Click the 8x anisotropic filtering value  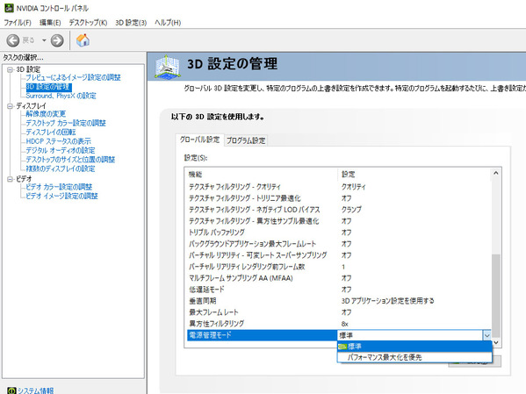pyautogui.click(x=345, y=324)
